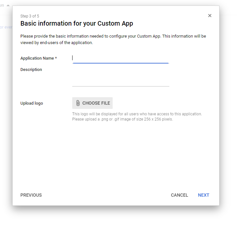The image size is (237, 231).
Task: Click the instruction paragraph about end-users
Action: 113,40
